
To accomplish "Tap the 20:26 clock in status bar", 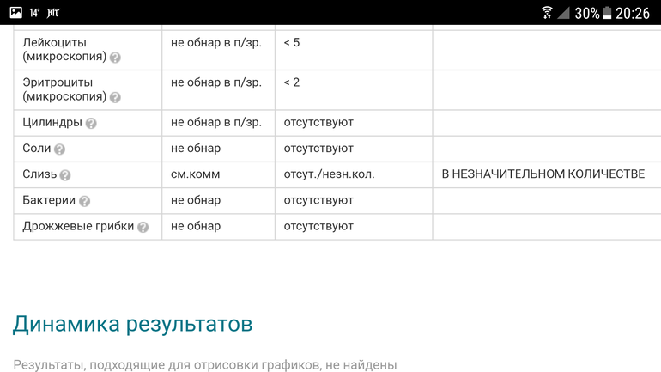I will pos(633,13).
